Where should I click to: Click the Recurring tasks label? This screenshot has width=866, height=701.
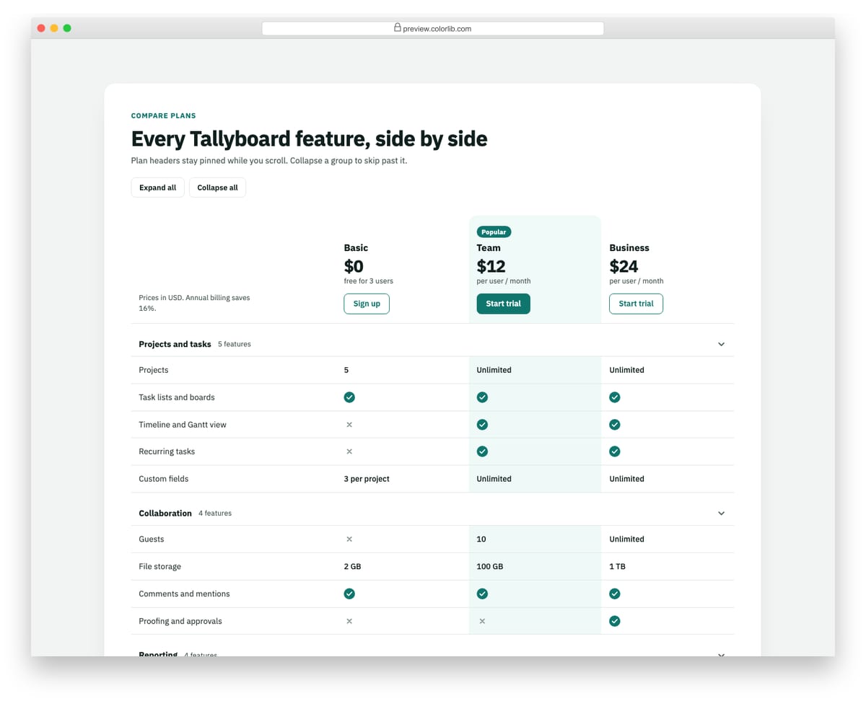[167, 451]
